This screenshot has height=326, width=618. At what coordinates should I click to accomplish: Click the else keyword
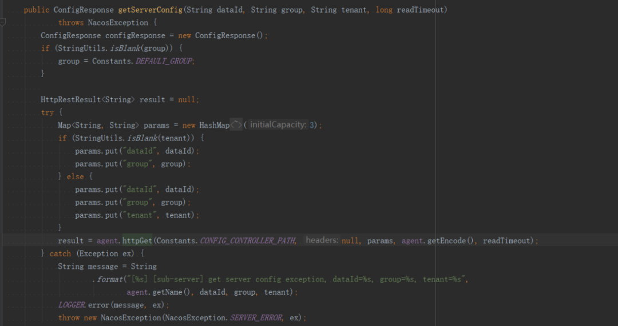[75, 176]
